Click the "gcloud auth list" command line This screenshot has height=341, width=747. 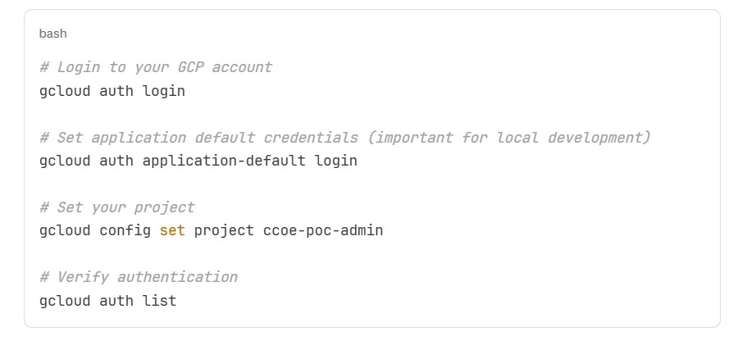click(x=107, y=301)
